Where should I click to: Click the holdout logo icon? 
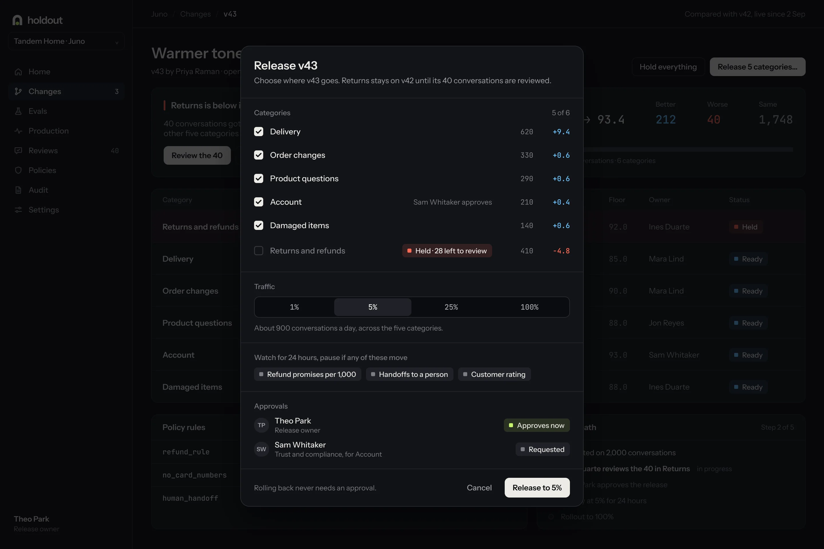pos(17,20)
